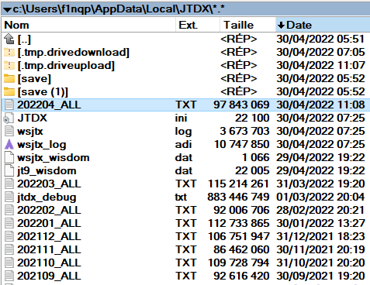Click the 202111_ALL text file icon

(x=9, y=249)
